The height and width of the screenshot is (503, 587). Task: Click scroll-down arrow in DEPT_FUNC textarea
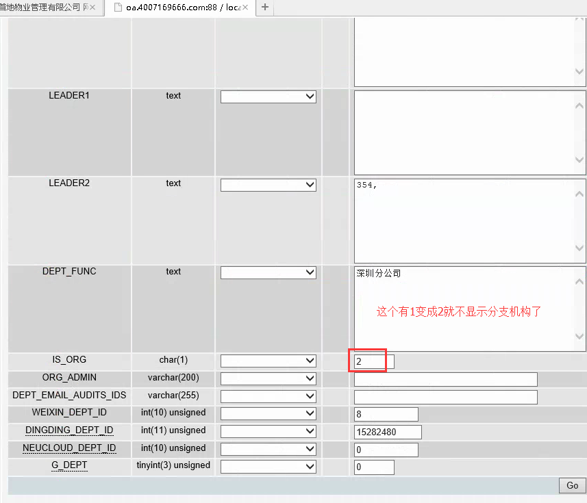click(x=579, y=336)
